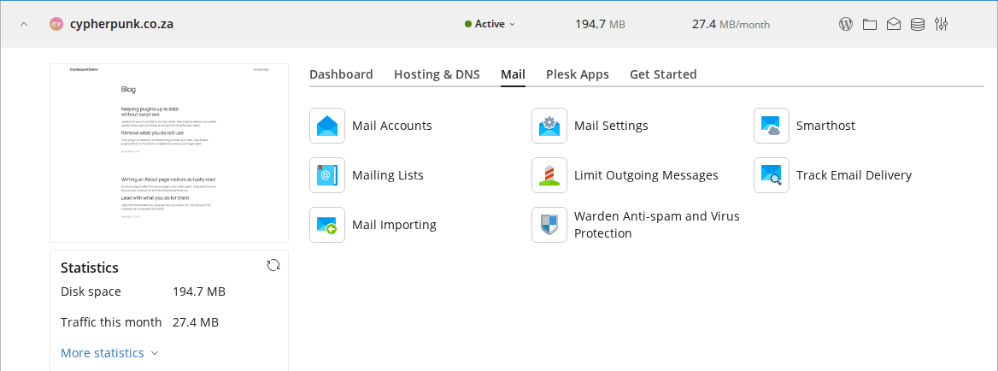Image resolution: width=998 pixels, height=371 pixels.
Task: Open databases icon in domain header
Action: 917,24
